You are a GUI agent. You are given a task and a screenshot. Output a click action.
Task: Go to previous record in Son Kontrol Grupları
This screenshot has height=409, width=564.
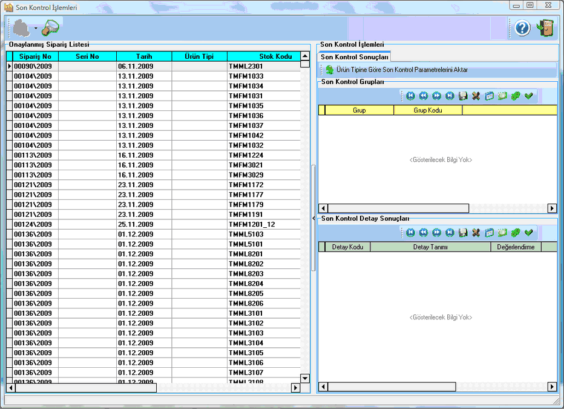[424, 96]
